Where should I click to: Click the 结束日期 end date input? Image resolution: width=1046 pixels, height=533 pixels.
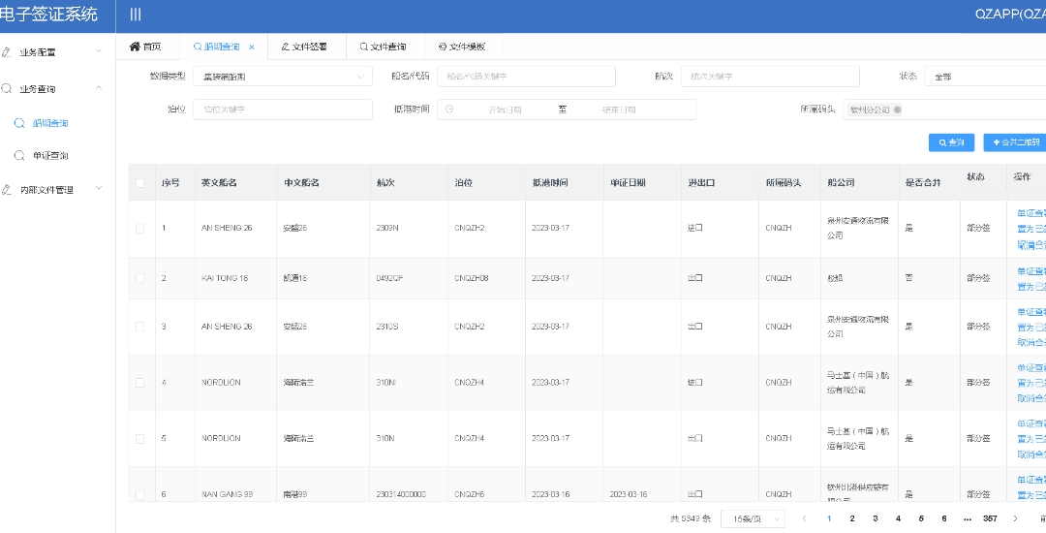coord(619,110)
